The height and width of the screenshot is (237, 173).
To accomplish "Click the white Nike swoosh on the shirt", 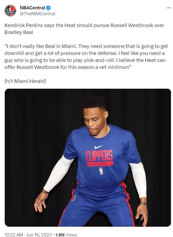I will coord(98,147).
